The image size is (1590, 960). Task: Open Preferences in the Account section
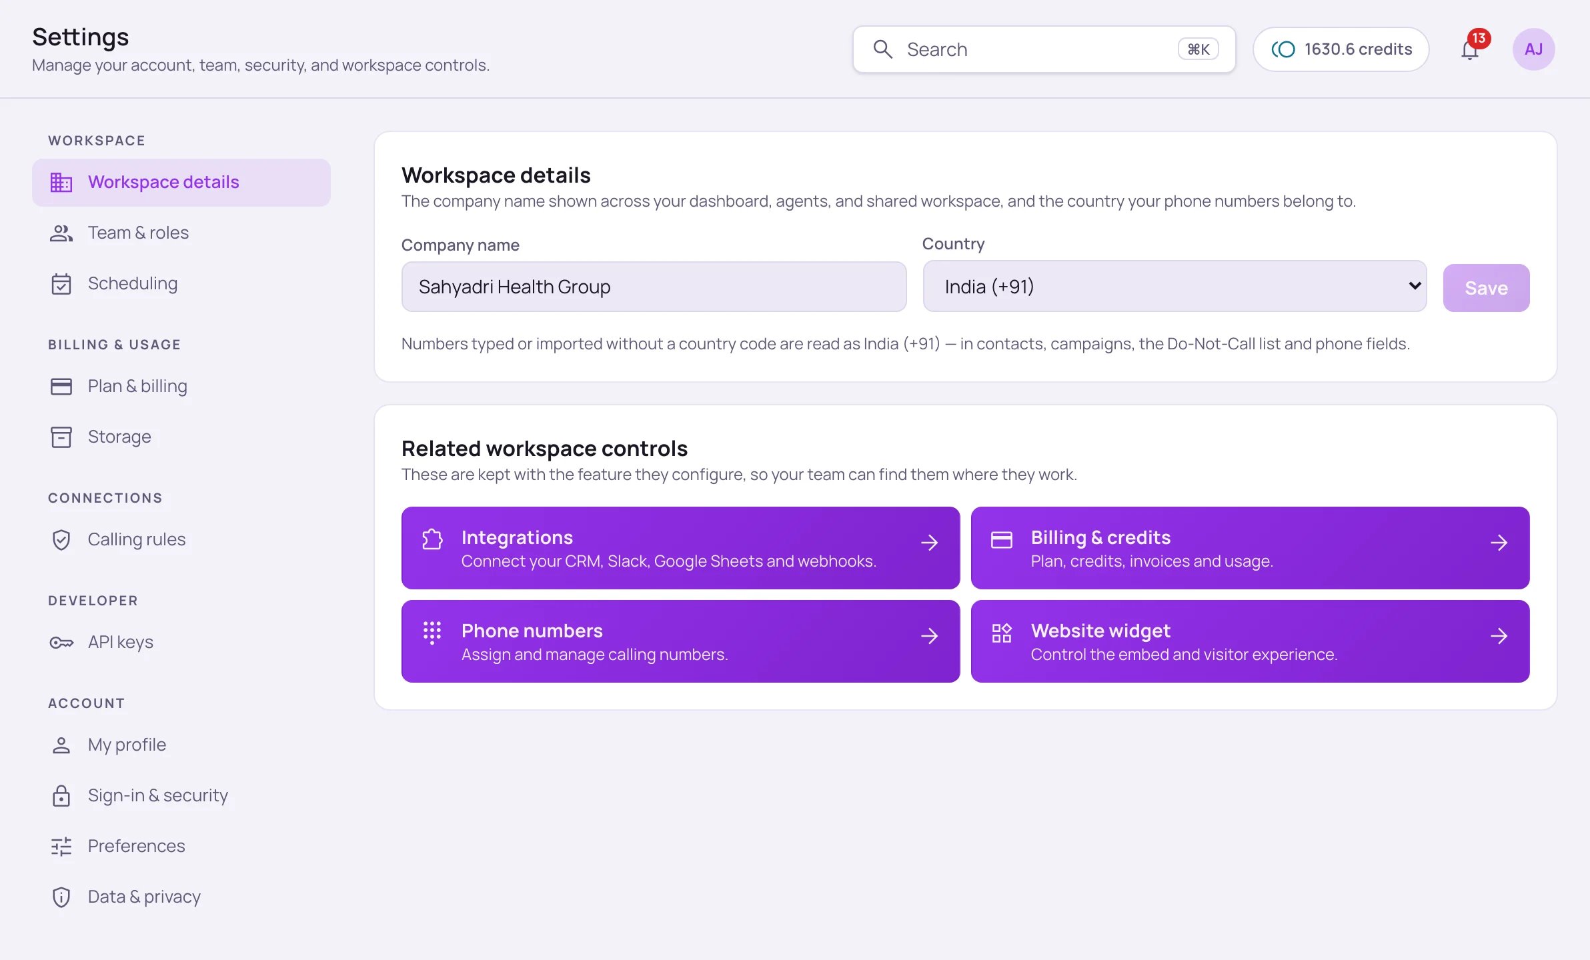(181, 846)
